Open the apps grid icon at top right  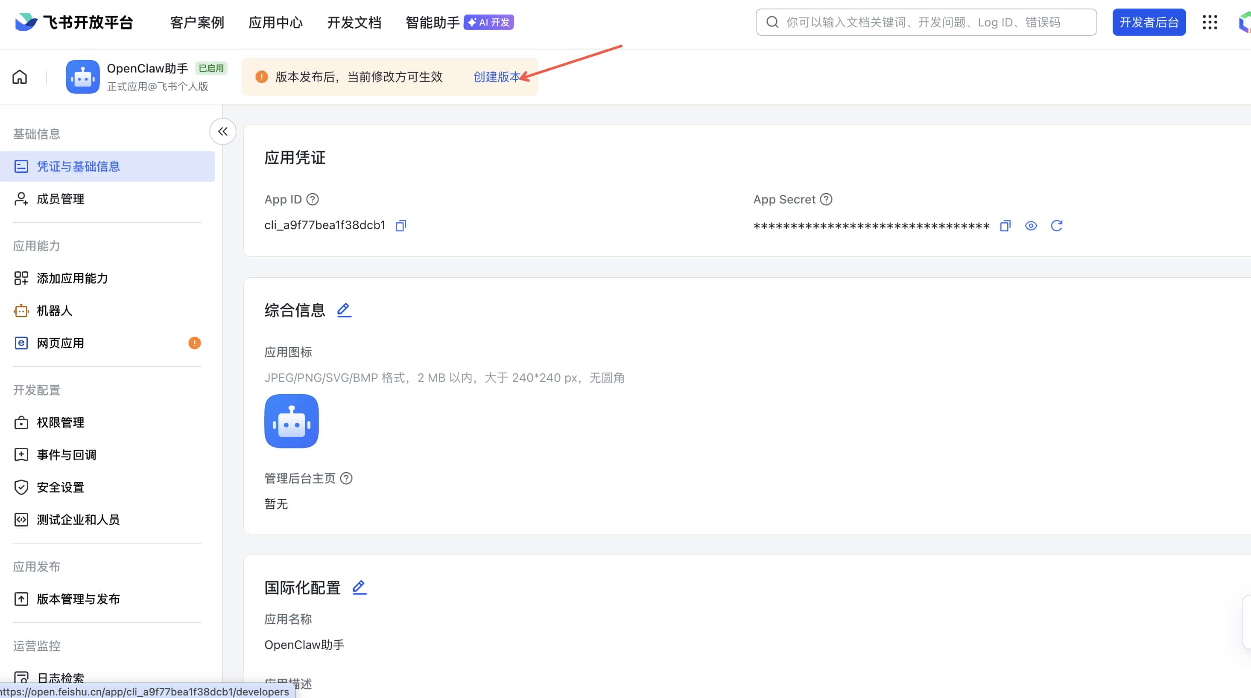tap(1210, 22)
